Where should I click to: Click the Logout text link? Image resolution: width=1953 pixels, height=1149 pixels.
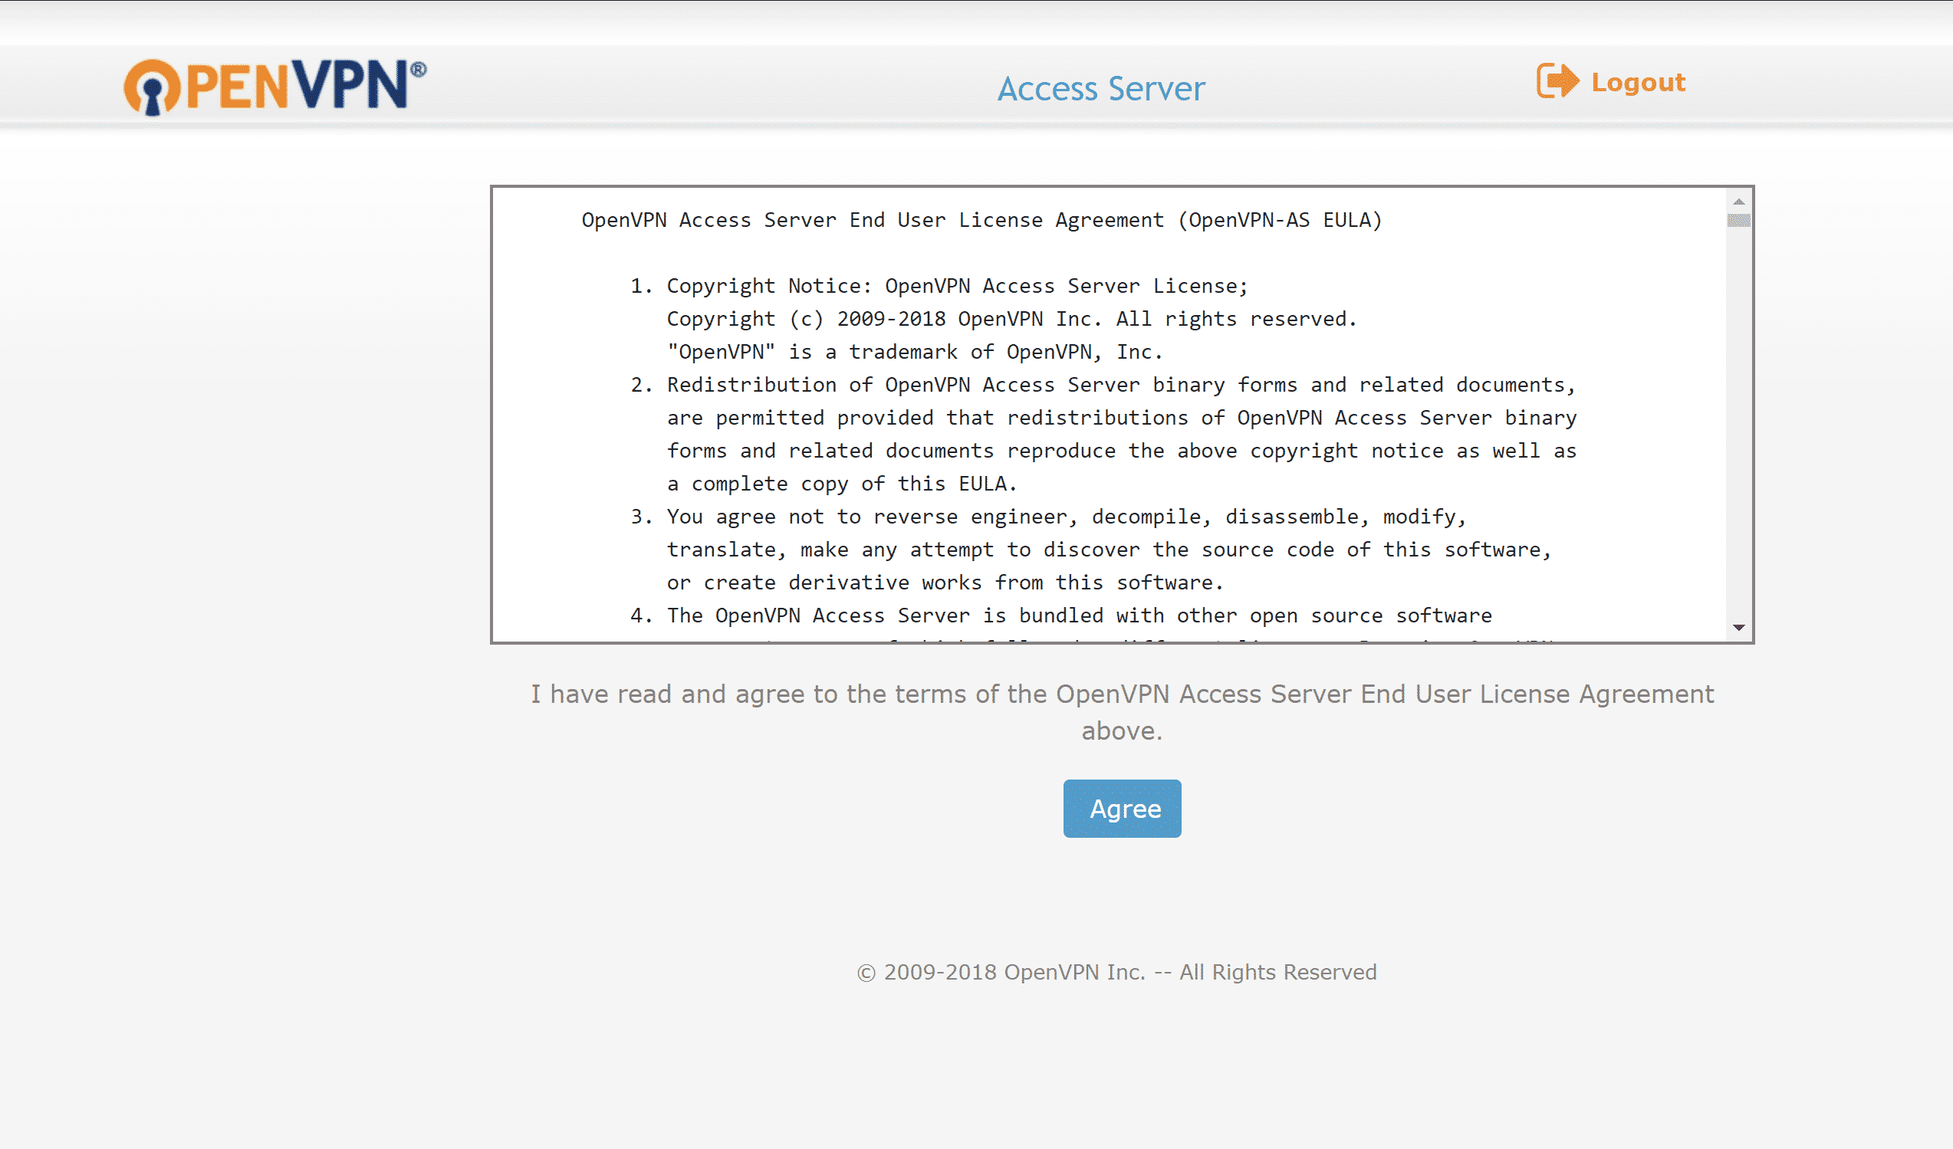coord(1638,82)
